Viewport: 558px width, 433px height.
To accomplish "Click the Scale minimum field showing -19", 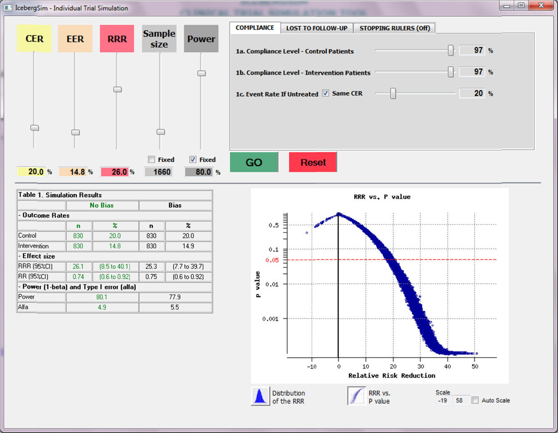I will 443,400.
